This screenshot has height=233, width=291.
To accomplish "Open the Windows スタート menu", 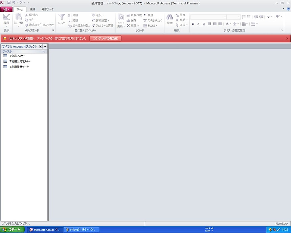I will [x=12, y=230].
